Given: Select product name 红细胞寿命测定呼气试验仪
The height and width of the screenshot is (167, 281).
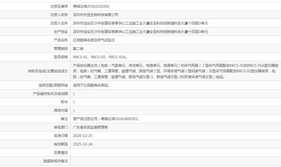Looking at the screenshot, I should [94, 40].
